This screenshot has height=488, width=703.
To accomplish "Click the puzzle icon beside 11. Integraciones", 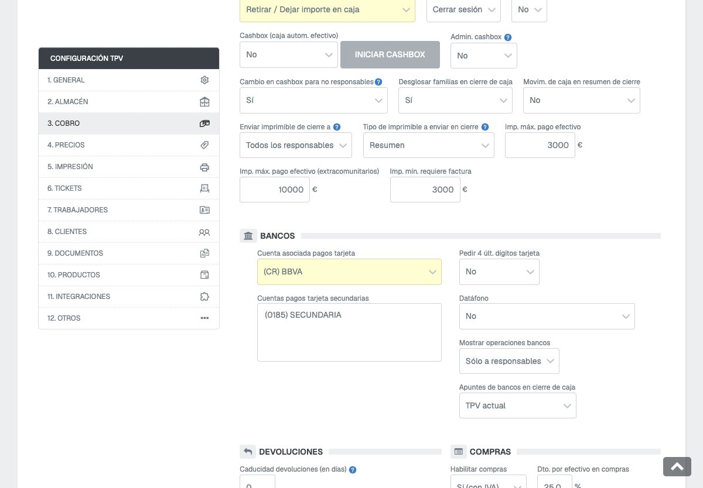I will coord(204,297).
